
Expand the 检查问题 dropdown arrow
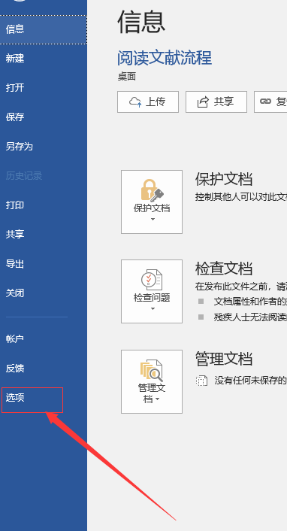153,308
